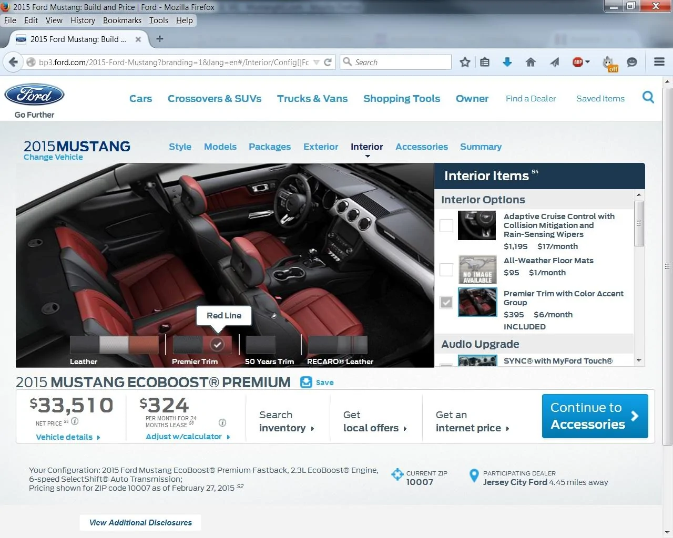Open Shopping Tools navigation link
This screenshot has width=673, height=538.
(402, 98)
